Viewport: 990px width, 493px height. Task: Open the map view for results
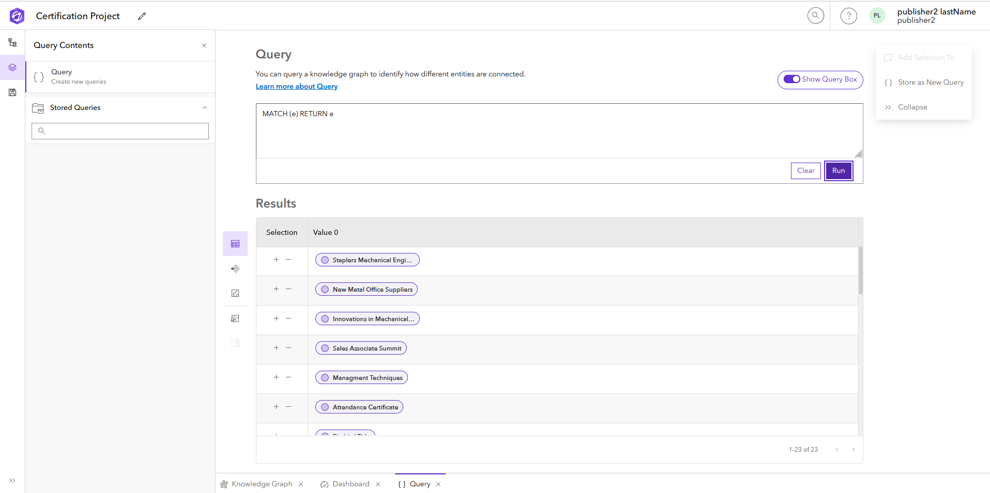235,319
